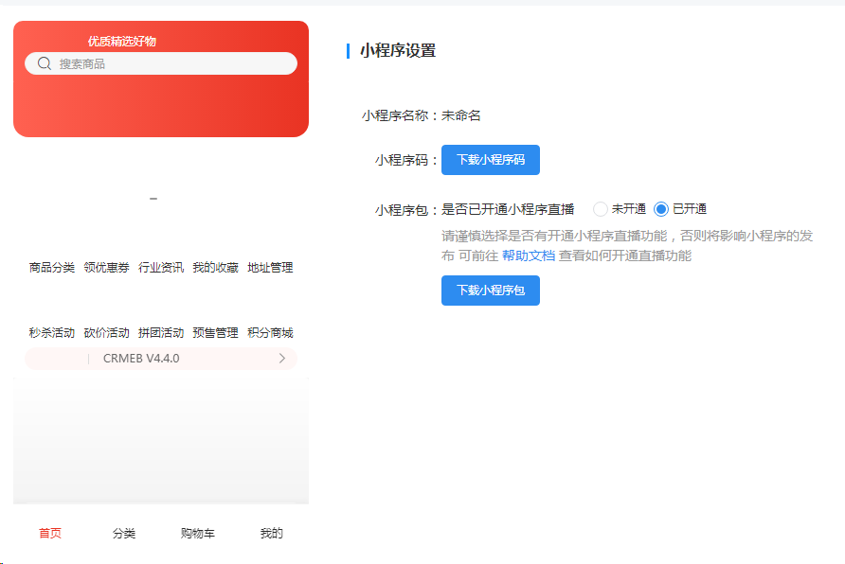Click the CRMEB V4.4.0 notice bar

click(161, 359)
